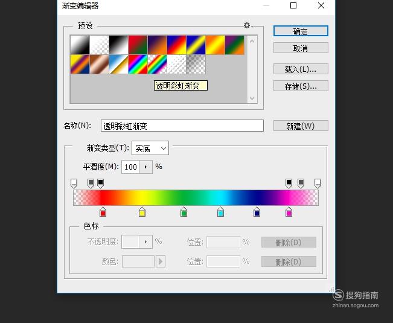Image resolution: width=393 pixels, height=323 pixels.
Task: Close the gradient editor window
Action: [x=321, y=5]
